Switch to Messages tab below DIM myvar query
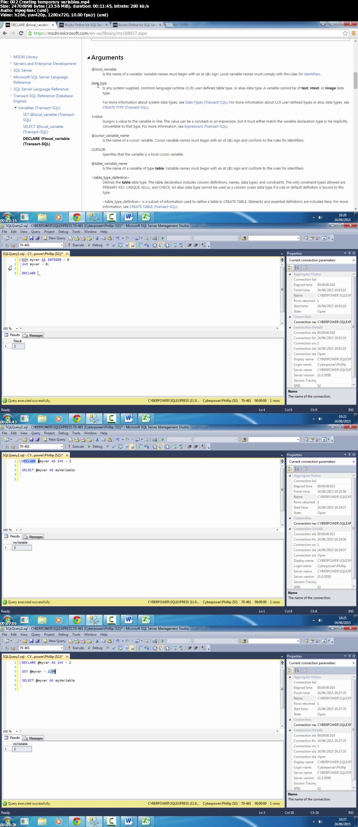This screenshot has height=827, width=358. click(x=33, y=335)
